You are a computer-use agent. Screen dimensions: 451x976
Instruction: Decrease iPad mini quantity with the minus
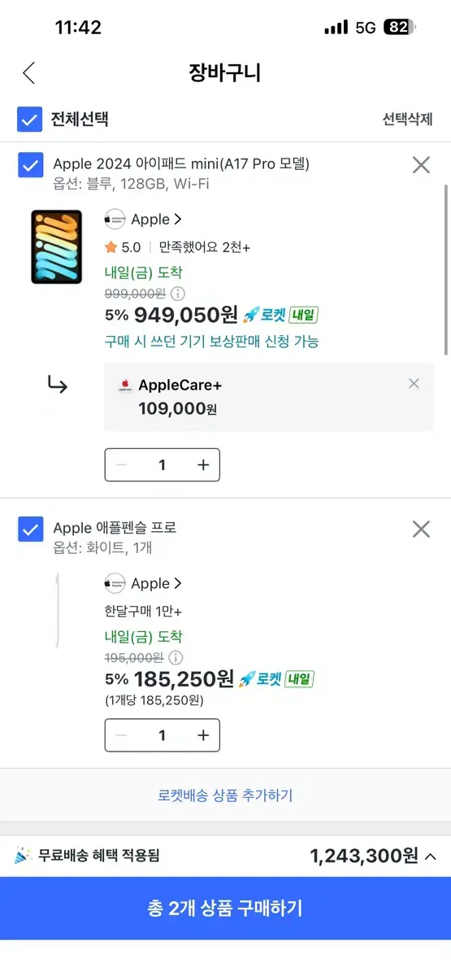coord(122,464)
